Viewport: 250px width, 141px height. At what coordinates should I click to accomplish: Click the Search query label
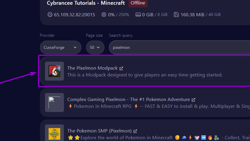click(121, 35)
